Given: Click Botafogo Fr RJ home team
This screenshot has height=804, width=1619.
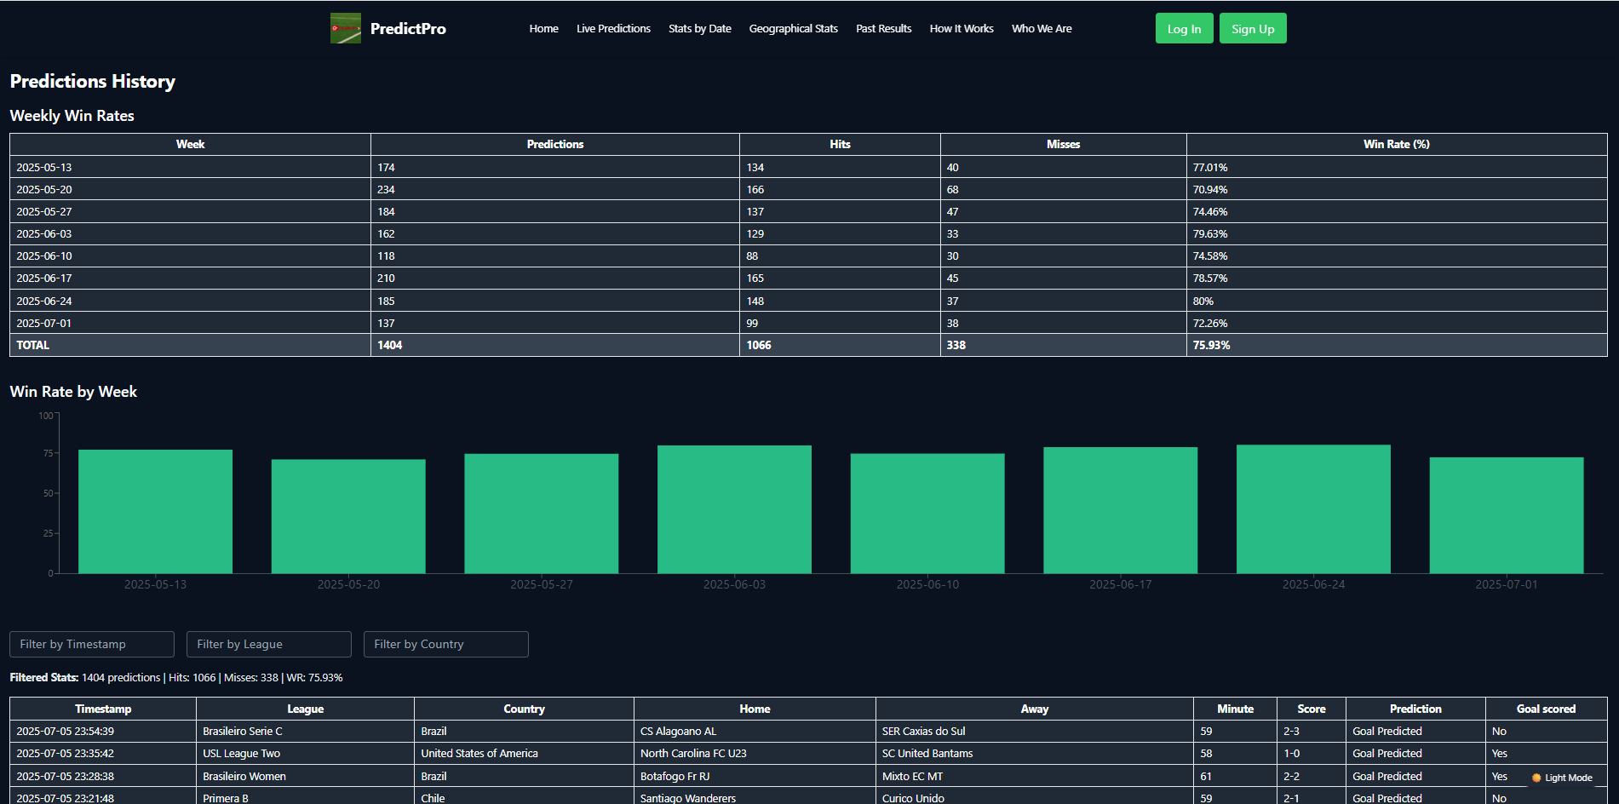Looking at the screenshot, I should (x=755, y=776).
